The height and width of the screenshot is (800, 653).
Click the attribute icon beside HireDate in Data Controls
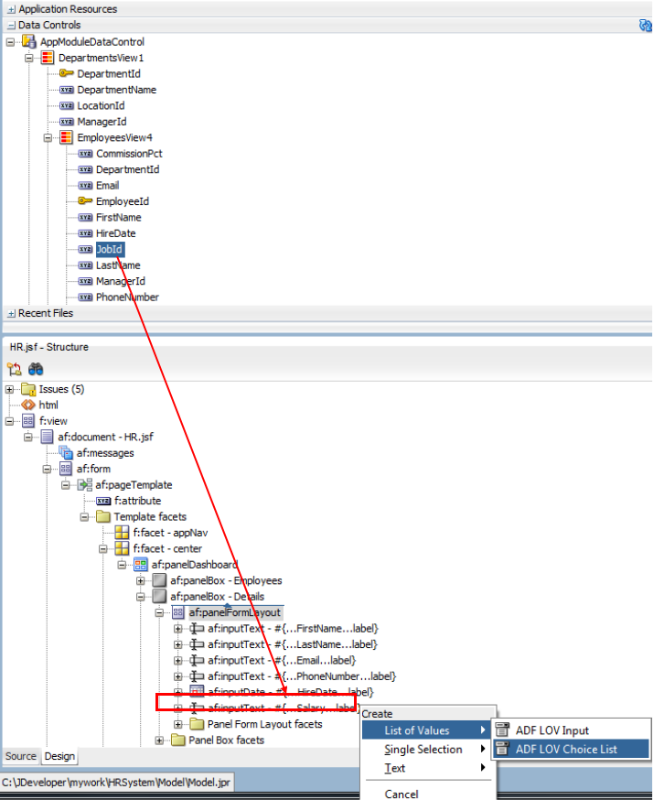click(x=85, y=233)
